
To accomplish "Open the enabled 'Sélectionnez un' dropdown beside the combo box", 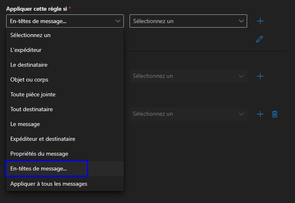I will pyautogui.click(x=188, y=21).
